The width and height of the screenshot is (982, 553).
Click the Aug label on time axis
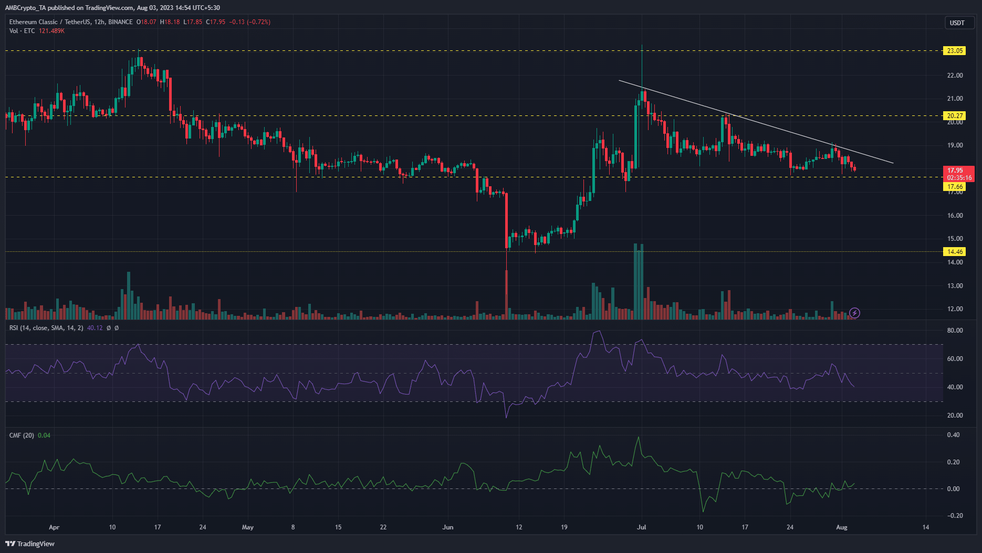click(842, 527)
